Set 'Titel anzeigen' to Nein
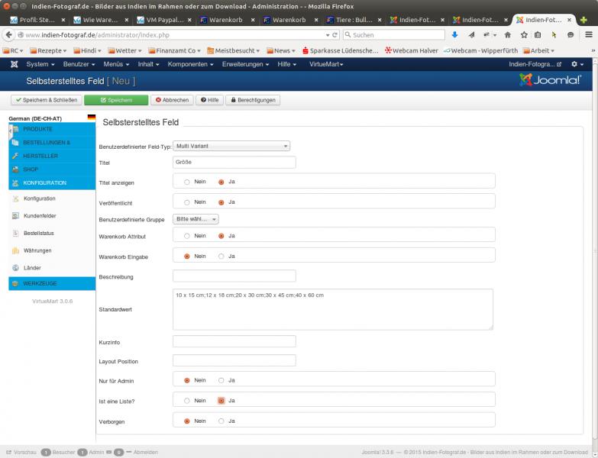The width and height of the screenshot is (598, 458). pyautogui.click(x=187, y=182)
